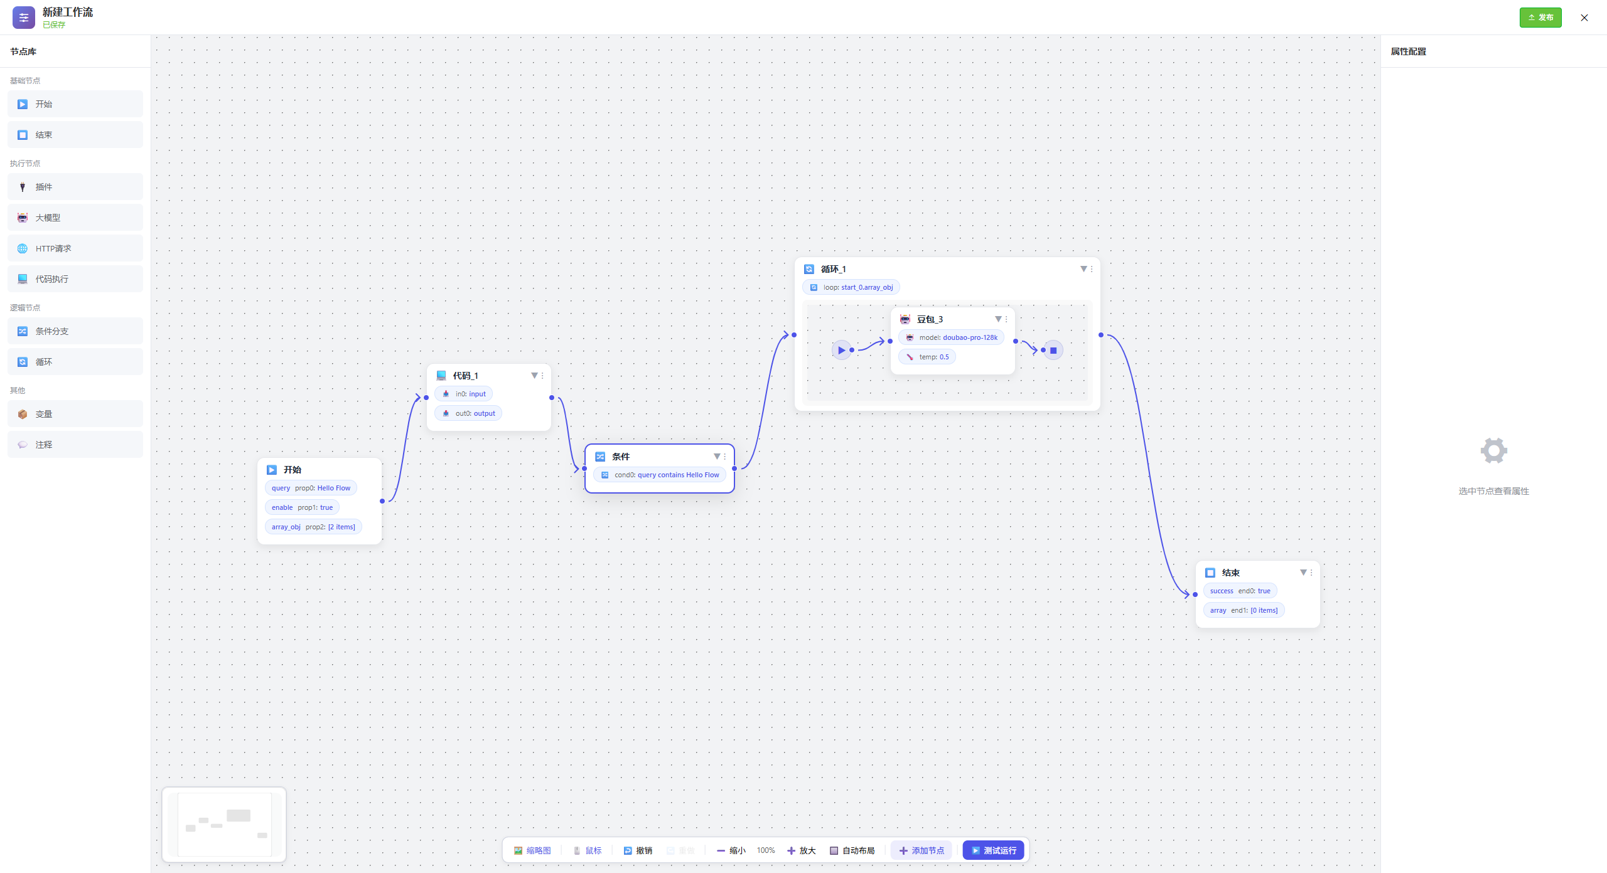Open the 结束 node more-options menu
This screenshot has width=1607, height=873.
pos(1311,573)
